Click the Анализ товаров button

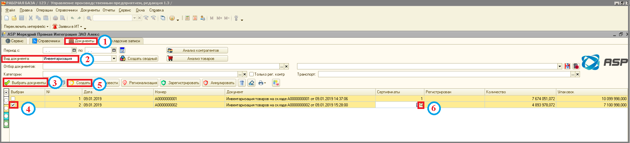[x=197, y=59]
